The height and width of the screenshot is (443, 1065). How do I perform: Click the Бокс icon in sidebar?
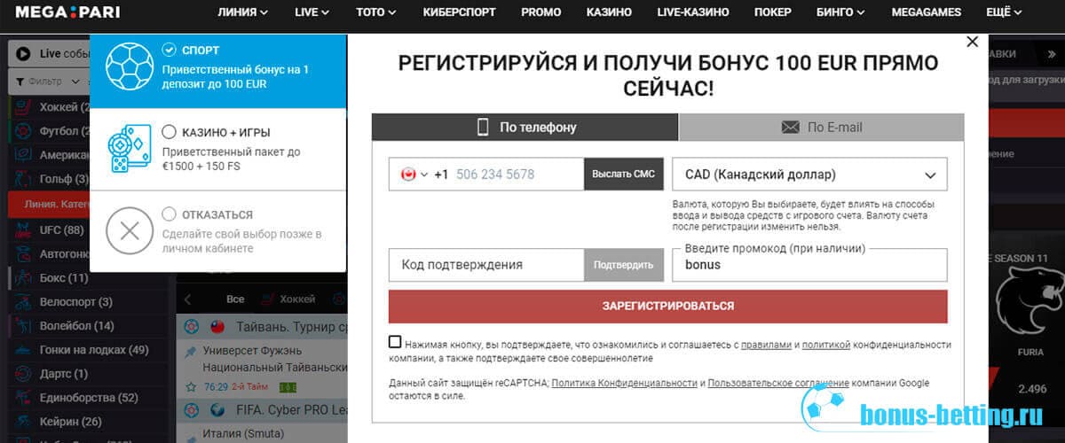tap(21, 277)
